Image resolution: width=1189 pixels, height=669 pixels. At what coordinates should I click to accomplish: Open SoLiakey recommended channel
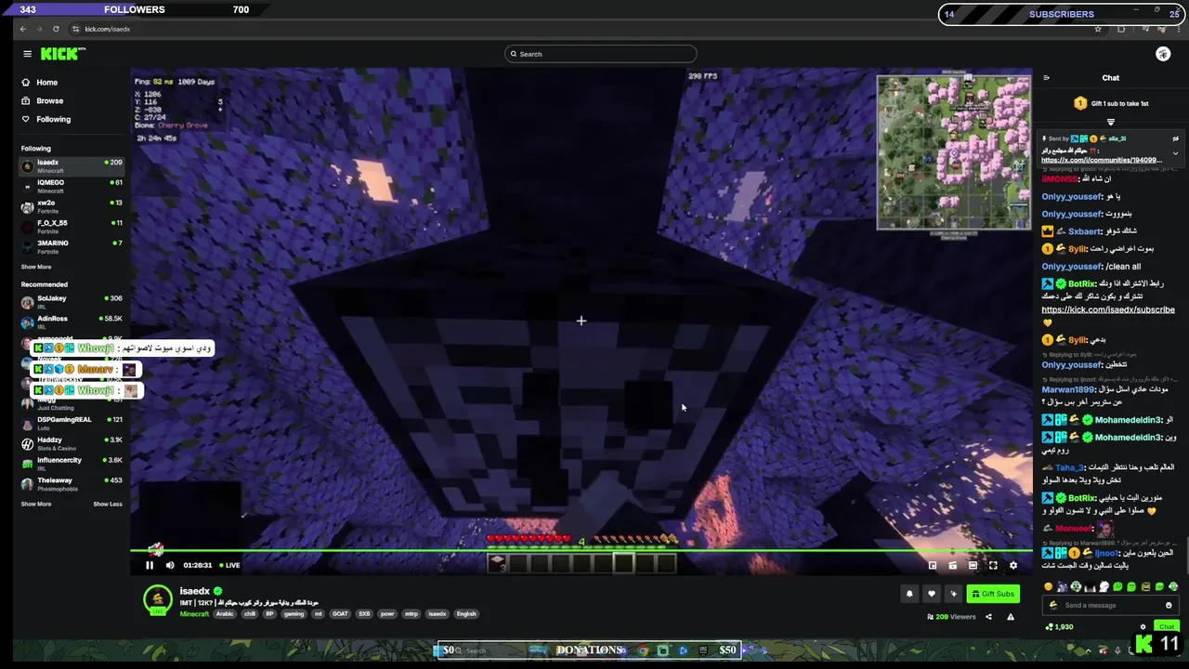pyautogui.click(x=72, y=302)
